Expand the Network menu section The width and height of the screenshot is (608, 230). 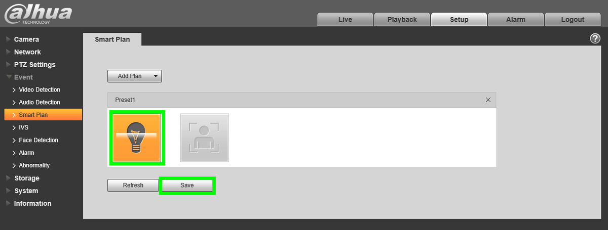point(27,52)
